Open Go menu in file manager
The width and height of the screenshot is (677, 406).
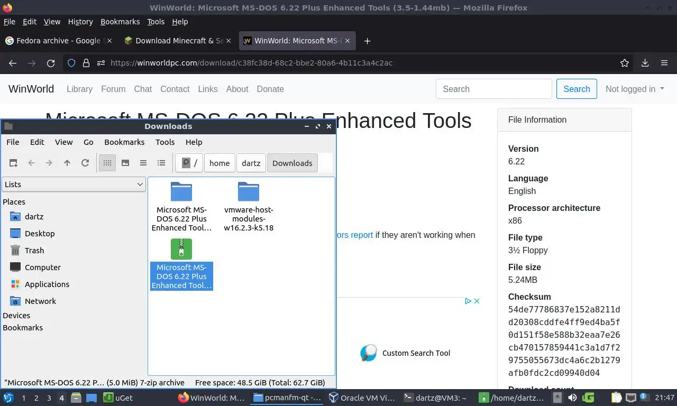tap(88, 142)
